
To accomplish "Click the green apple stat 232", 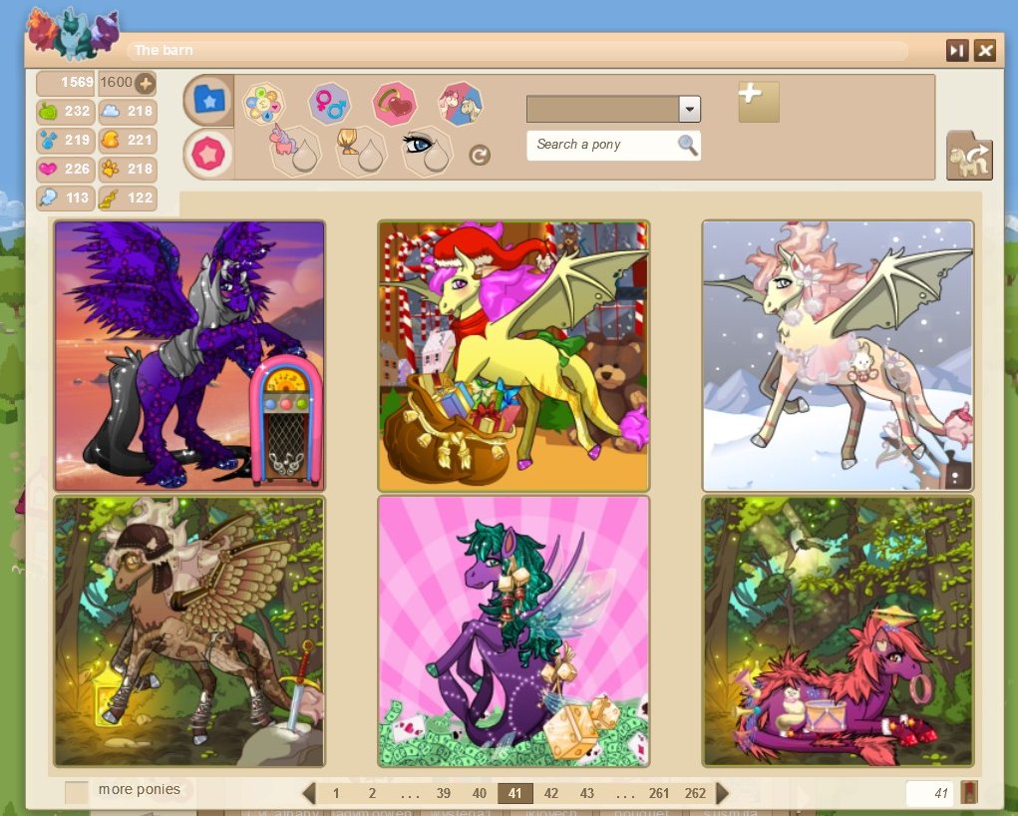I will click(x=65, y=111).
